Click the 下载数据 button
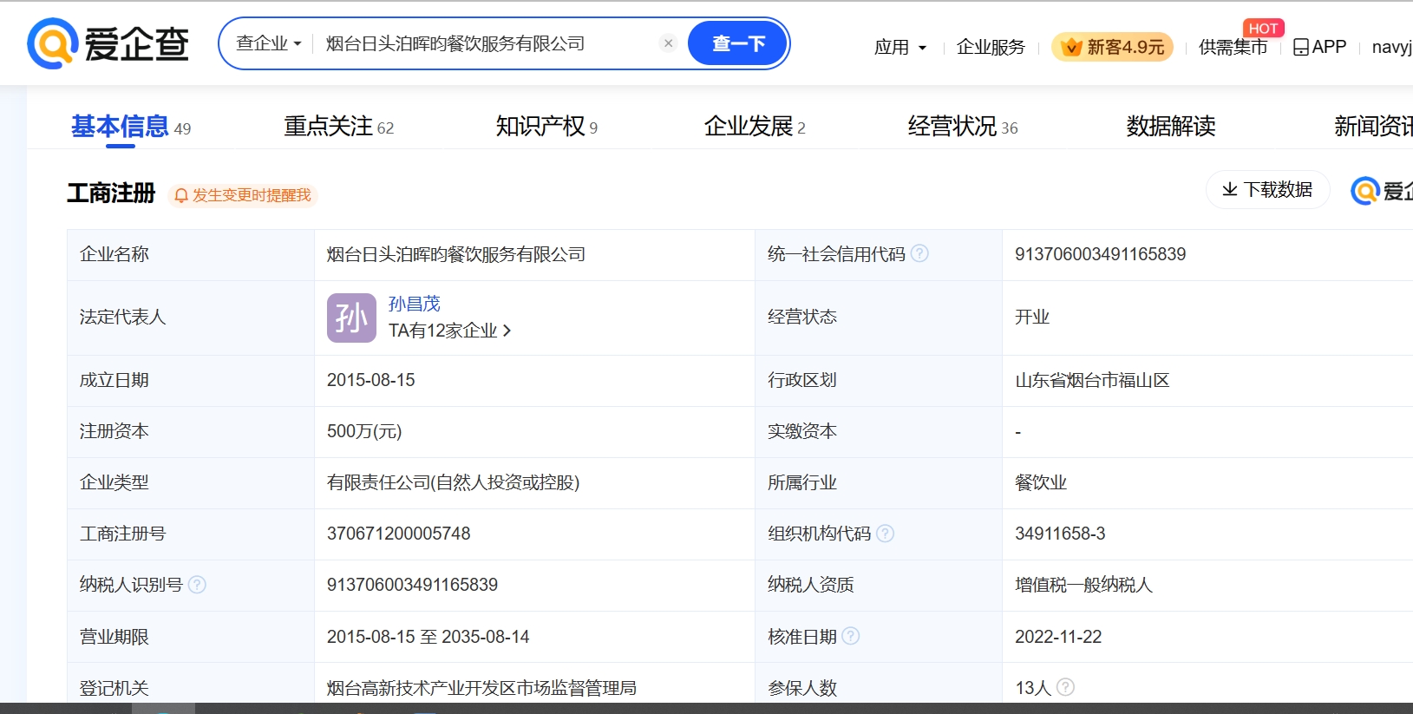This screenshot has height=714, width=1413. (1267, 189)
